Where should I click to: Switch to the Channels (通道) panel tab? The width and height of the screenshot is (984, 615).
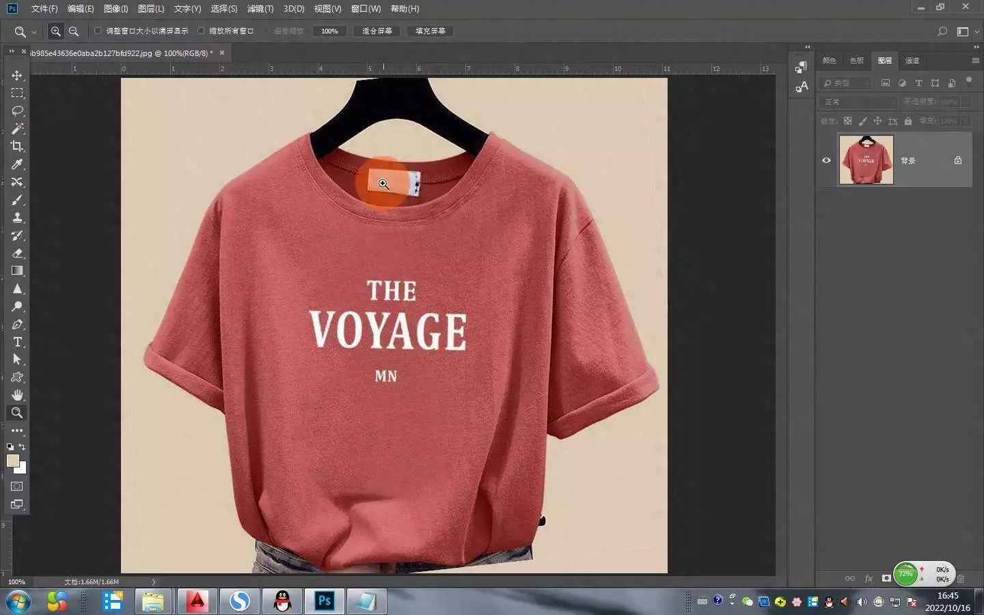[912, 60]
